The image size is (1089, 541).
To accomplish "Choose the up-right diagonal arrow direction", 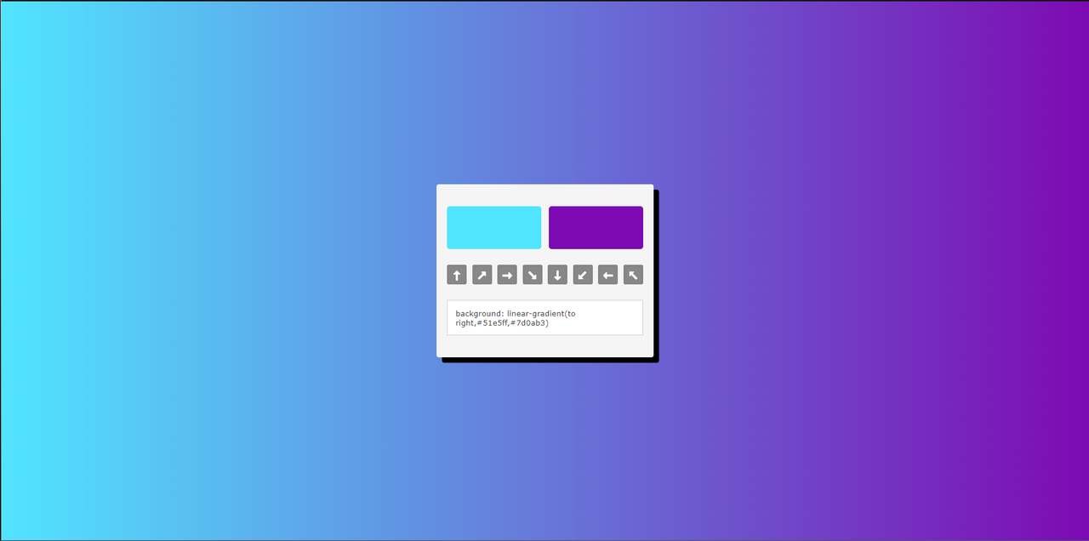I will click(482, 275).
